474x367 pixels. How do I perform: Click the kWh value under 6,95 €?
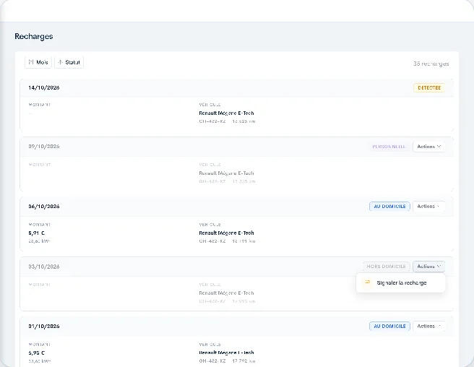(x=39, y=361)
